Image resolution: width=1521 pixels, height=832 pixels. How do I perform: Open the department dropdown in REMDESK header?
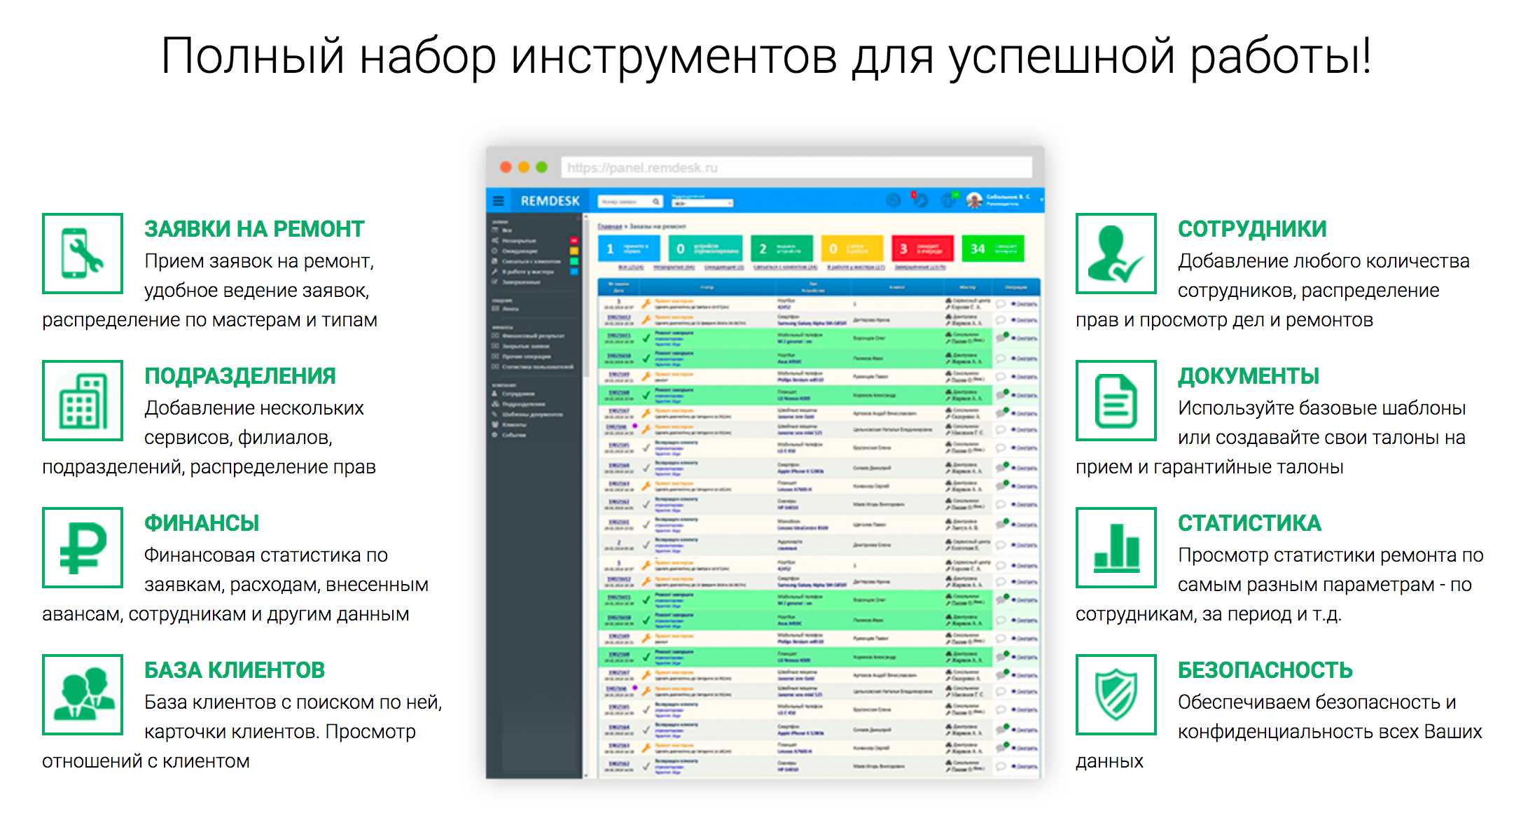702,202
